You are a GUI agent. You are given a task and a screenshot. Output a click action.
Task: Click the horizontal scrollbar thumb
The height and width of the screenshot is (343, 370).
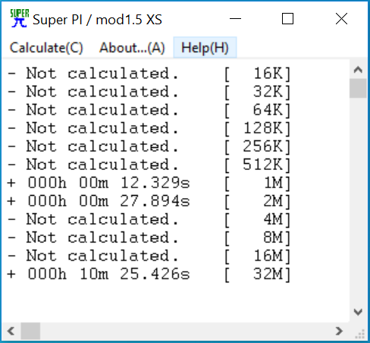point(30,331)
